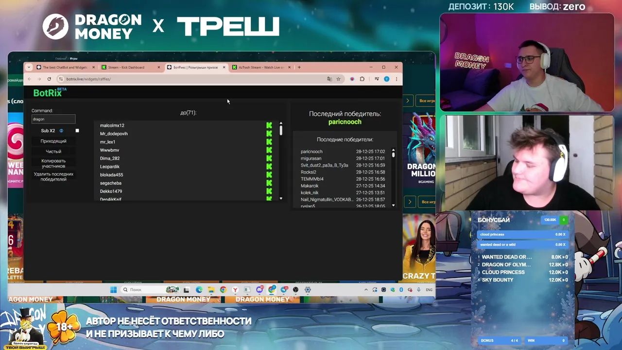The image size is (622, 350).
Task: Select participant Leopardik in the list
Action: coord(110,167)
